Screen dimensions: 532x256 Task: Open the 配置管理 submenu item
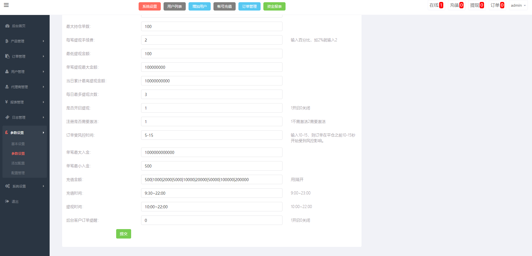coord(18,173)
